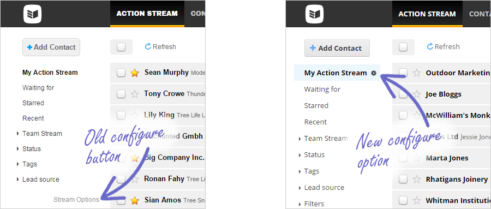Select the Starred stream in right sidebar

point(316,106)
